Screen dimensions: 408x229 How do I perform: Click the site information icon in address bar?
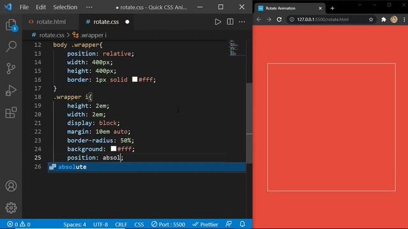(x=292, y=20)
